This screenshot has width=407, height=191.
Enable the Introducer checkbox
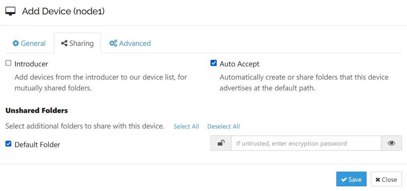(9, 63)
